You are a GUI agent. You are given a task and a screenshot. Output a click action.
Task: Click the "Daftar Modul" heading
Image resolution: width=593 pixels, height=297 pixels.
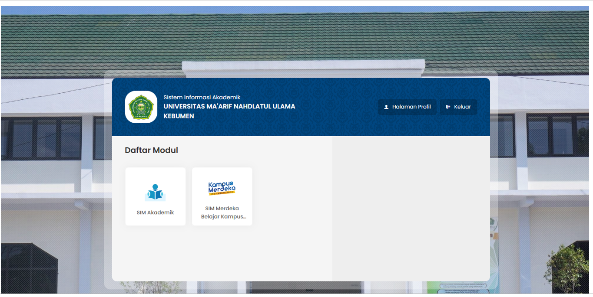click(x=152, y=150)
